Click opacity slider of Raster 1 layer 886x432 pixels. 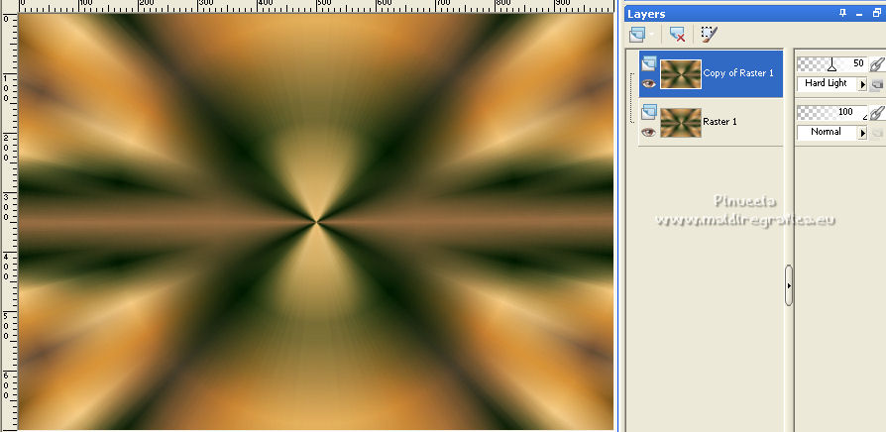click(831, 112)
